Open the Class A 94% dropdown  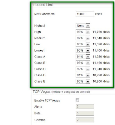(83, 57)
